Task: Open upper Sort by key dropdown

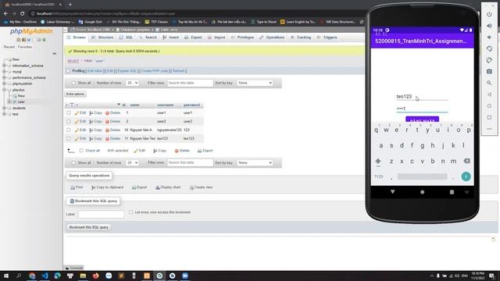Action: (x=255, y=83)
